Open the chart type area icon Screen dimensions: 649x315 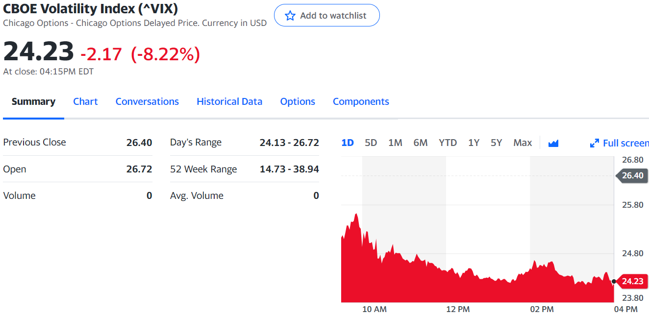pyautogui.click(x=553, y=143)
